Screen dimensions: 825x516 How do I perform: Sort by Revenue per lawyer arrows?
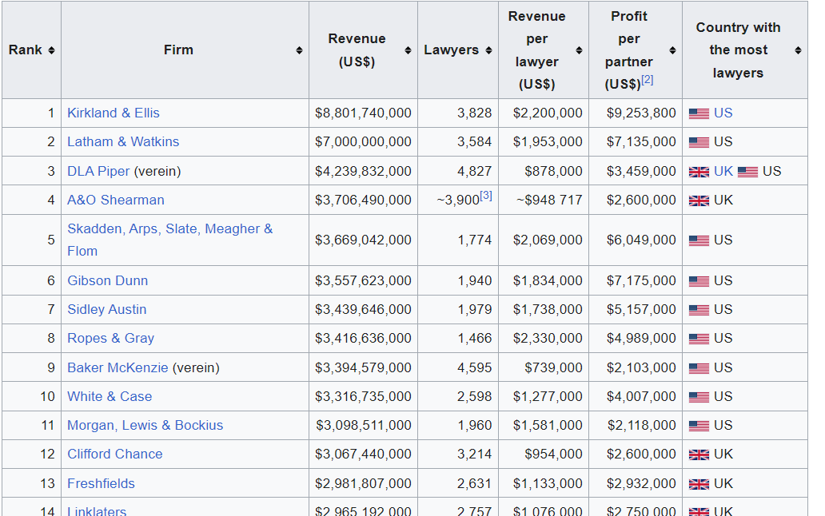click(x=579, y=50)
